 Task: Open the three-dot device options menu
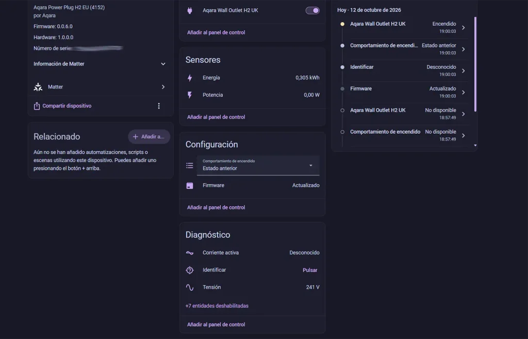[x=159, y=106]
